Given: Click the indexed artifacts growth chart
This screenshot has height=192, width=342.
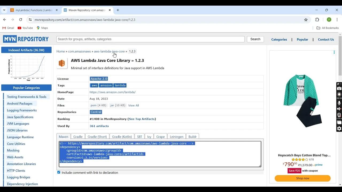Looking at the screenshot, I should coord(26,68).
